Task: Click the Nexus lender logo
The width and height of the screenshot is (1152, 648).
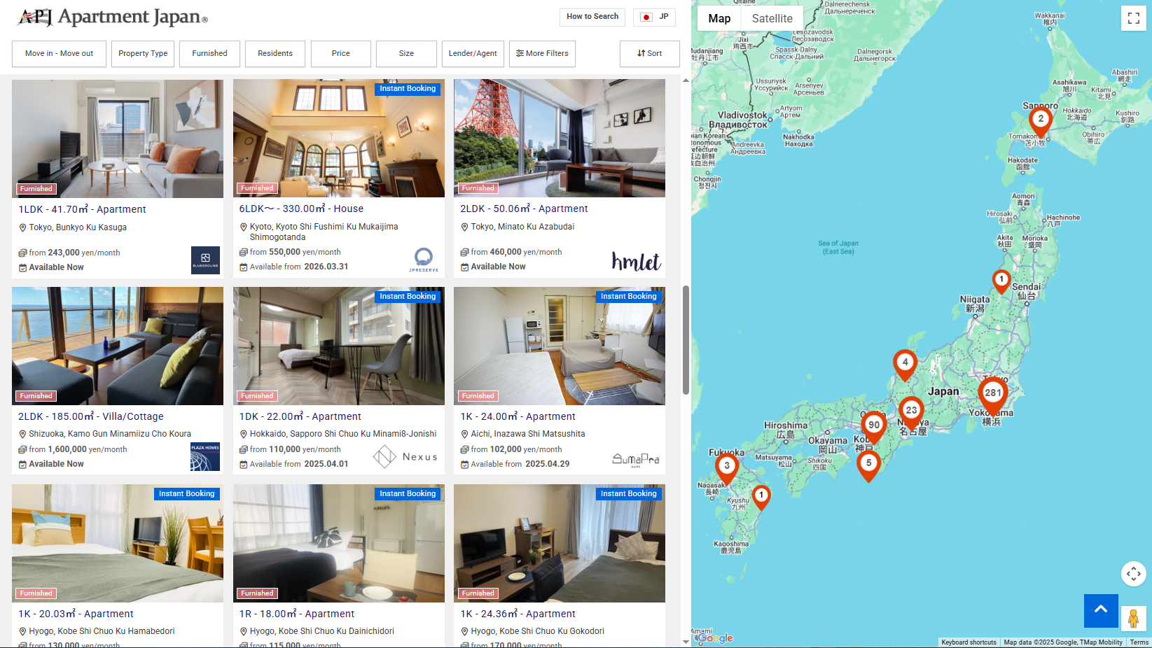Action: (405, 457)
